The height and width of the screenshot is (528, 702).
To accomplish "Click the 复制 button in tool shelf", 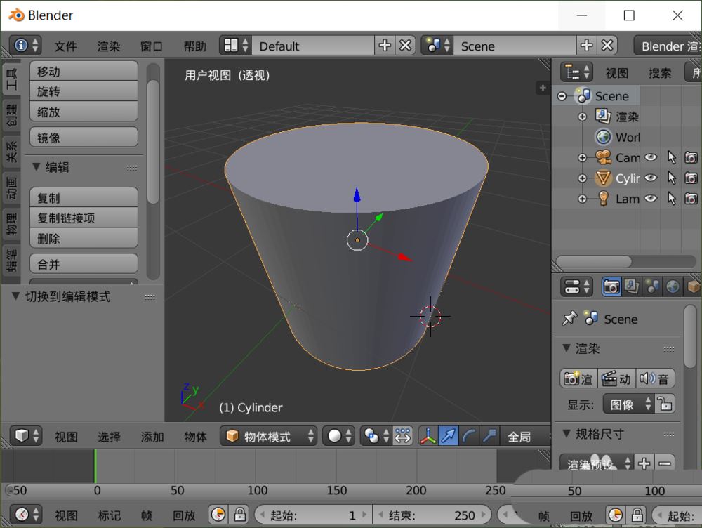I will [x=83, y=198].
